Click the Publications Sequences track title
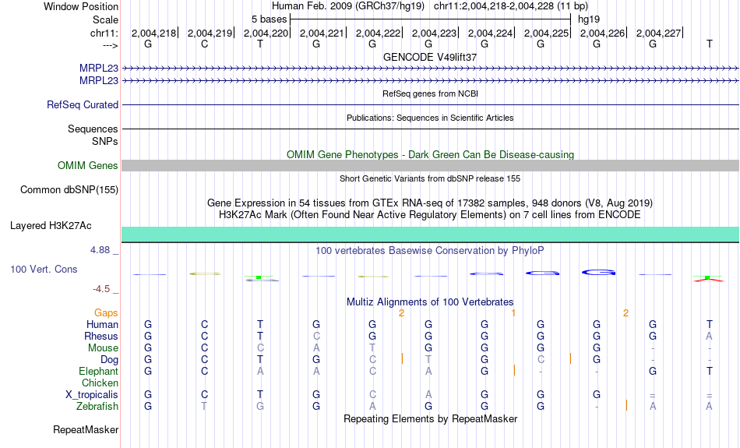Image resolution: width=740 pixels, height=448 pixels. tap(430, 118)
